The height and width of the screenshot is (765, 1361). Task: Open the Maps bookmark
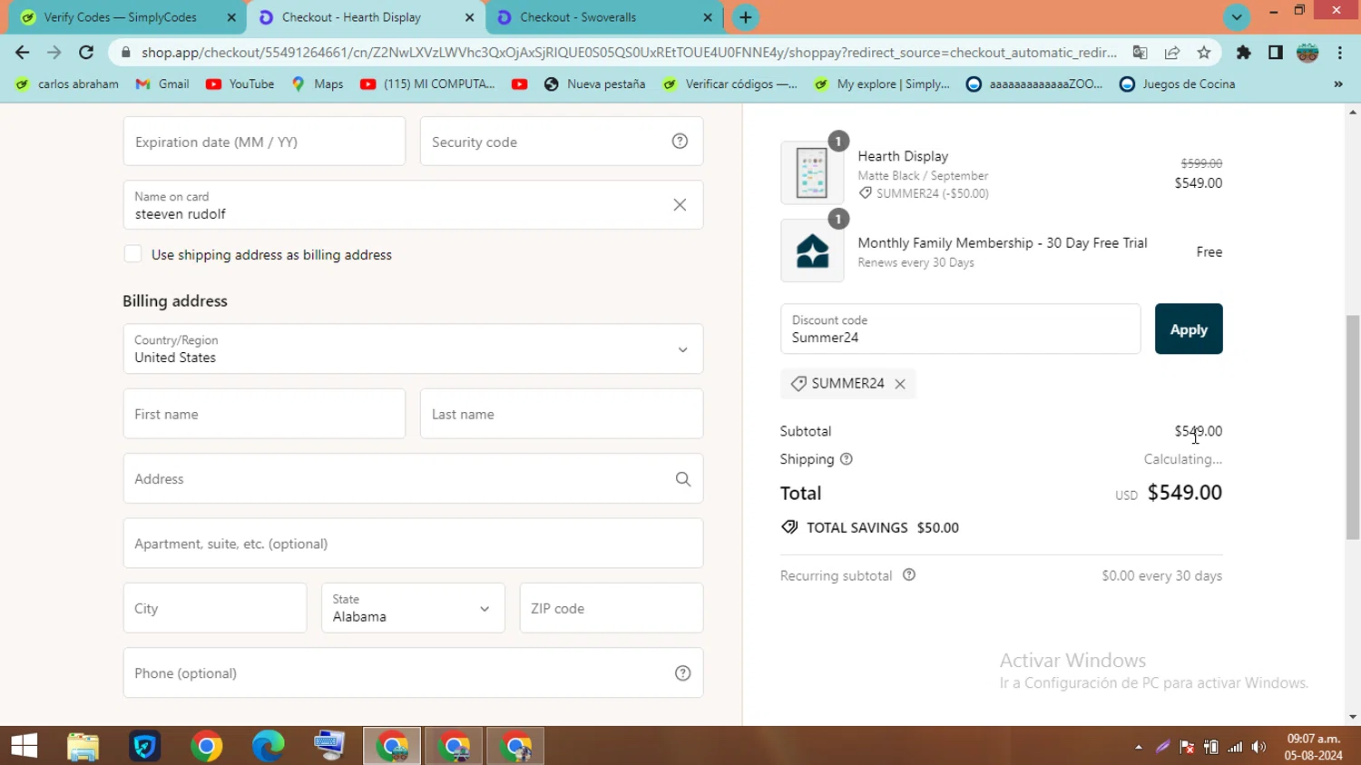317,84
